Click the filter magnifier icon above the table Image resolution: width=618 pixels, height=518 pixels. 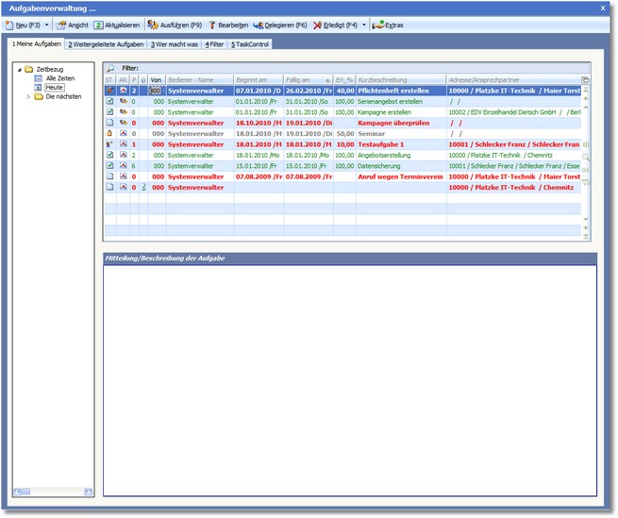pyautogui.click(x=110, y=68)
